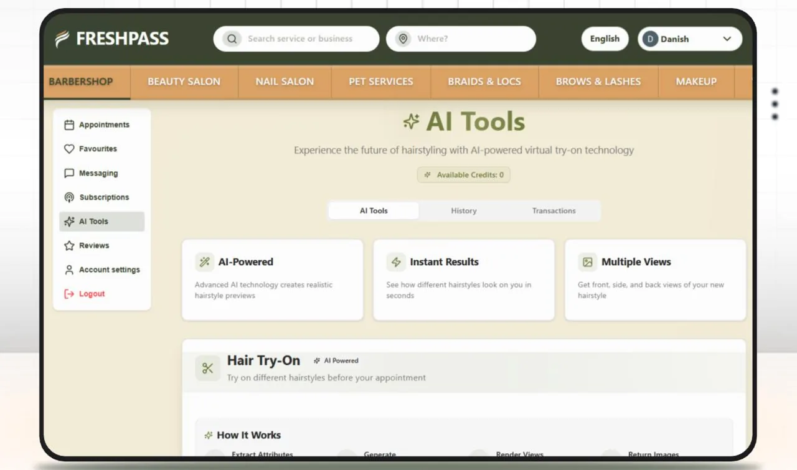Select the NAIL SALON category tab
This screenshot has width=797, height=470.
point(285,82)
